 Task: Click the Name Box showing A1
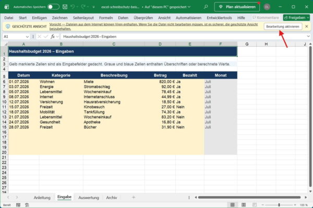click(x=14, y=36)
